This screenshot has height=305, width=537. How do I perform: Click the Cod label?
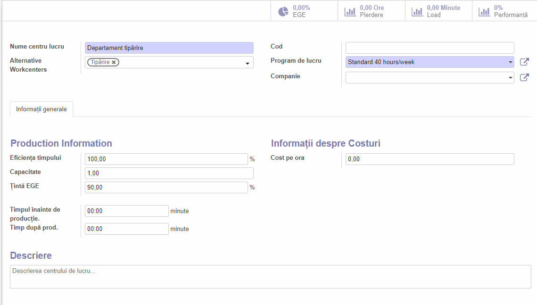(276, 47)
